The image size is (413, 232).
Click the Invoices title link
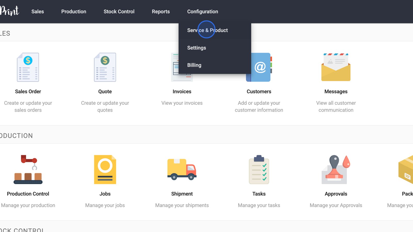[x=182, y=92]
